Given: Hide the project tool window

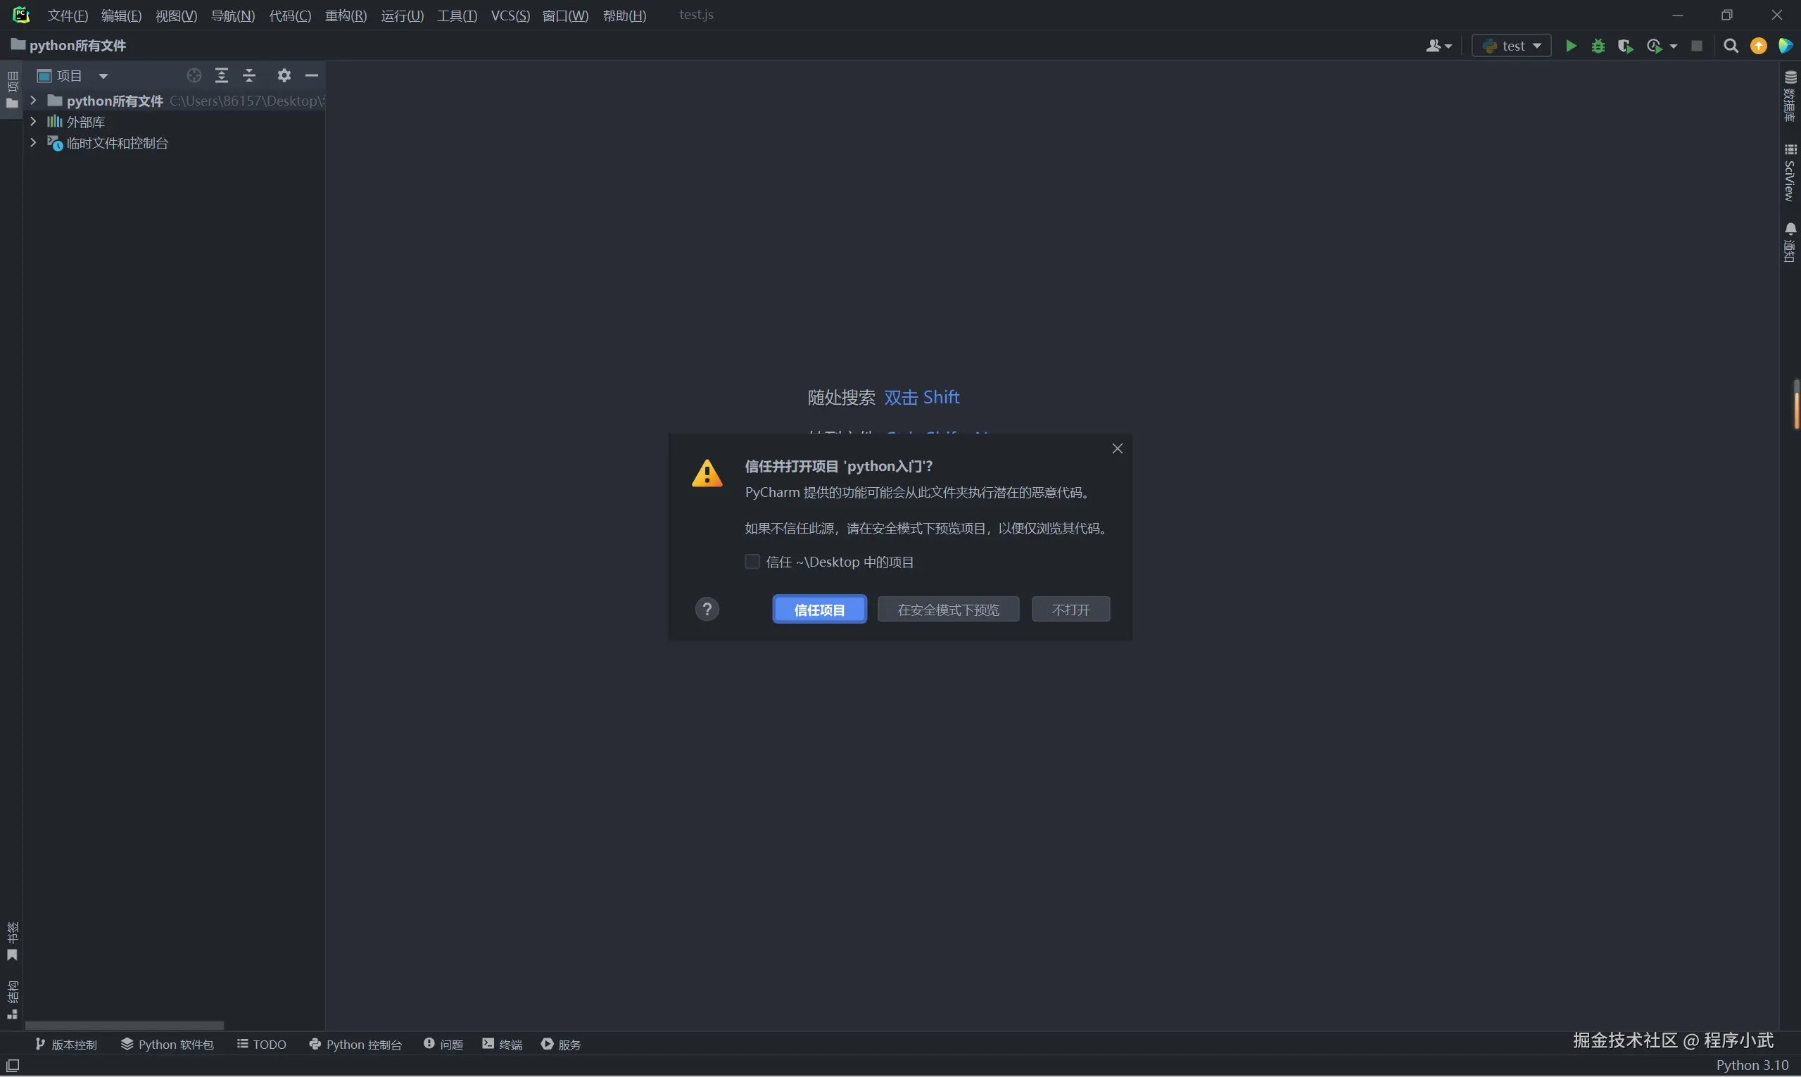Looking at the screenshot, I should tap(312, 75).
